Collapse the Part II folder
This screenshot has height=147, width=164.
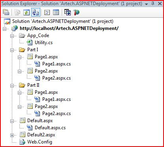(12, 86)
